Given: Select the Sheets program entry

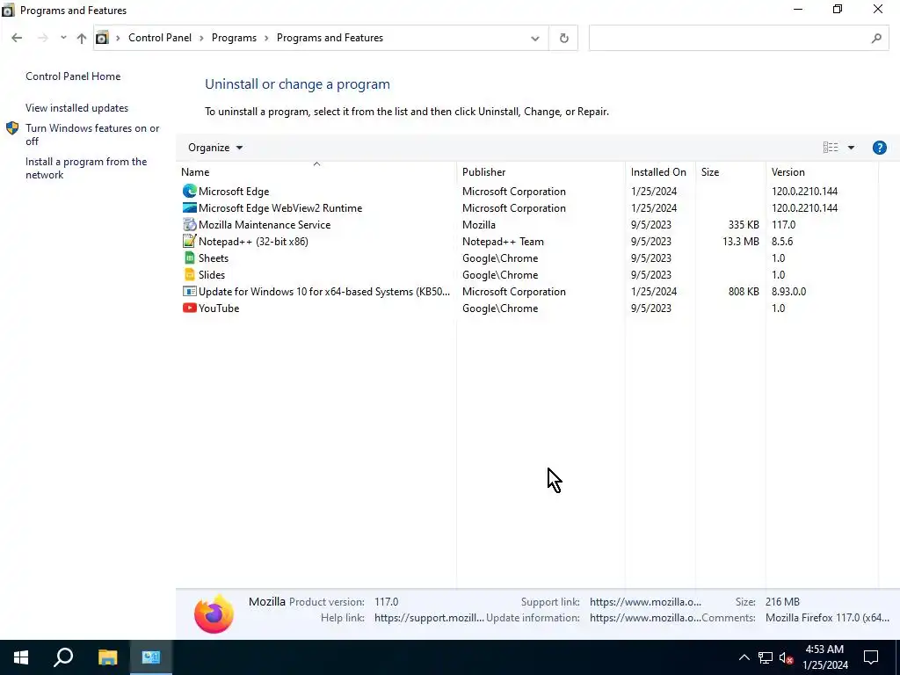Looking at the screenshot, I should (x=527, y=258).
